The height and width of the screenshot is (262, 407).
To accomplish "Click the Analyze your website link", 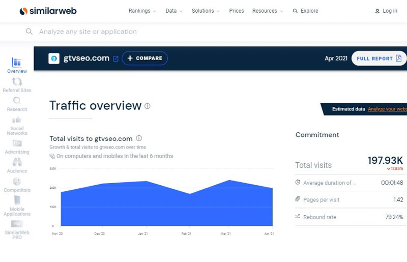I will (x=387, y=109).
